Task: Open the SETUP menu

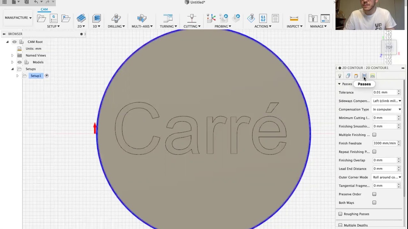Action: 53,26
